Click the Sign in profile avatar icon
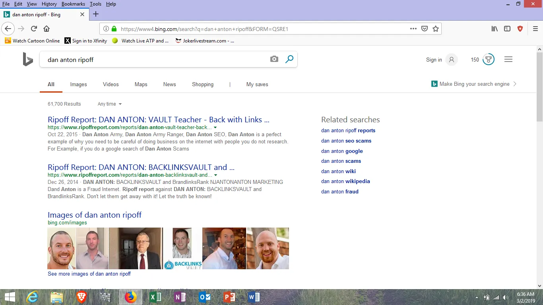The height and width of the screenshot is (305, 543). 452,60
